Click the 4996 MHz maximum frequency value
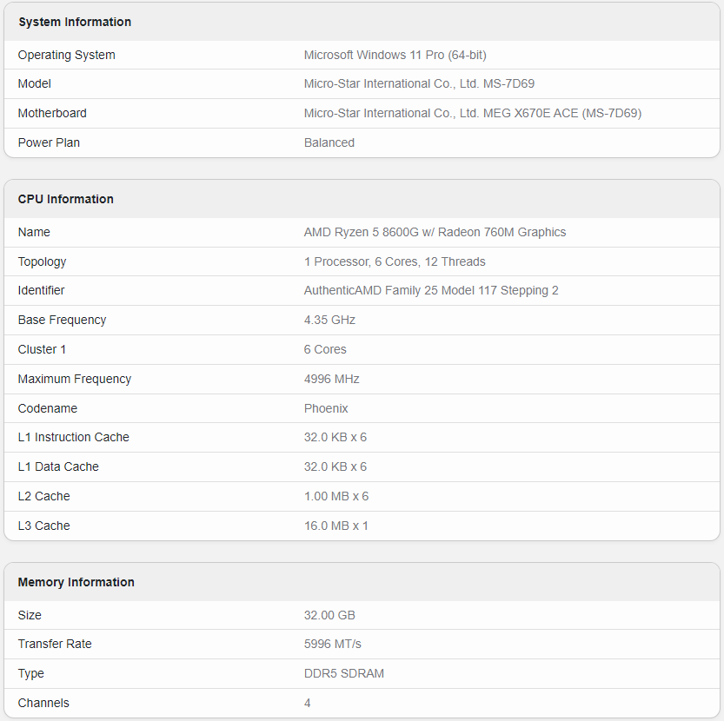The width and height of the screenshot is (724, 721). (332, 379)
